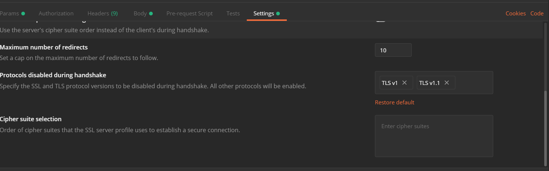Toggle the server cipher suite order switch

point(380,21)
